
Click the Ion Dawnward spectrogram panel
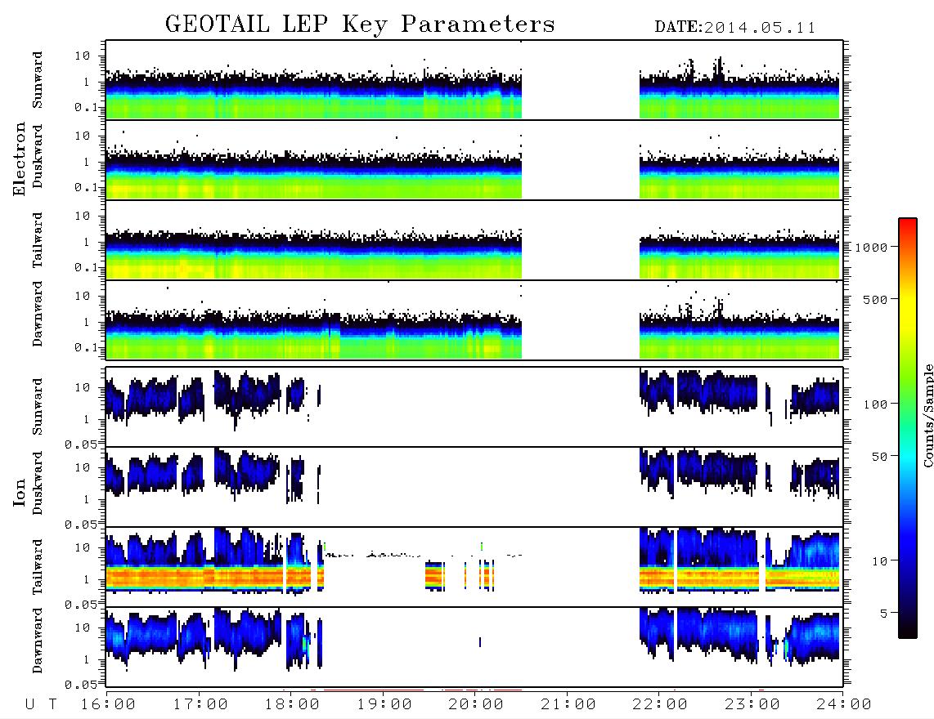point(474,647)
